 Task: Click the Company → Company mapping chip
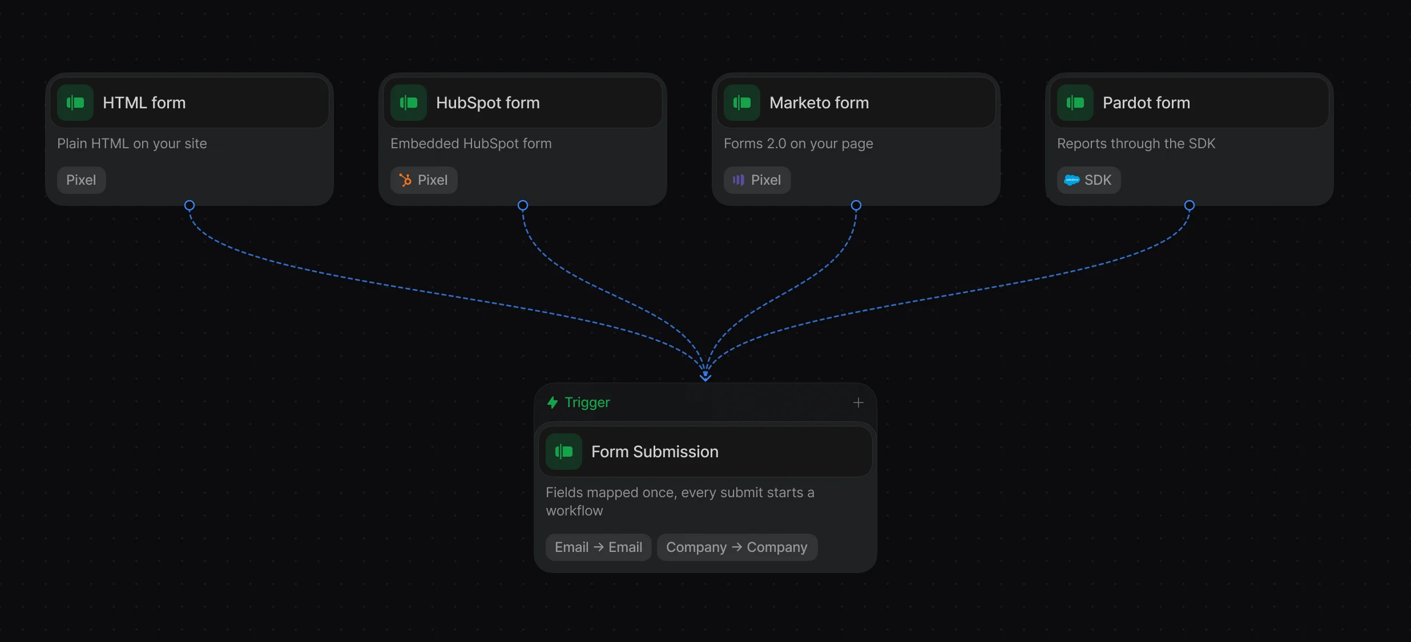tap(737, 547)
